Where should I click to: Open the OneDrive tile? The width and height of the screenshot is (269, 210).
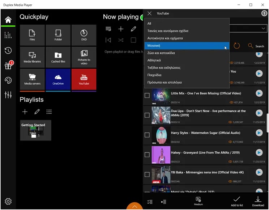click(58, 79)
